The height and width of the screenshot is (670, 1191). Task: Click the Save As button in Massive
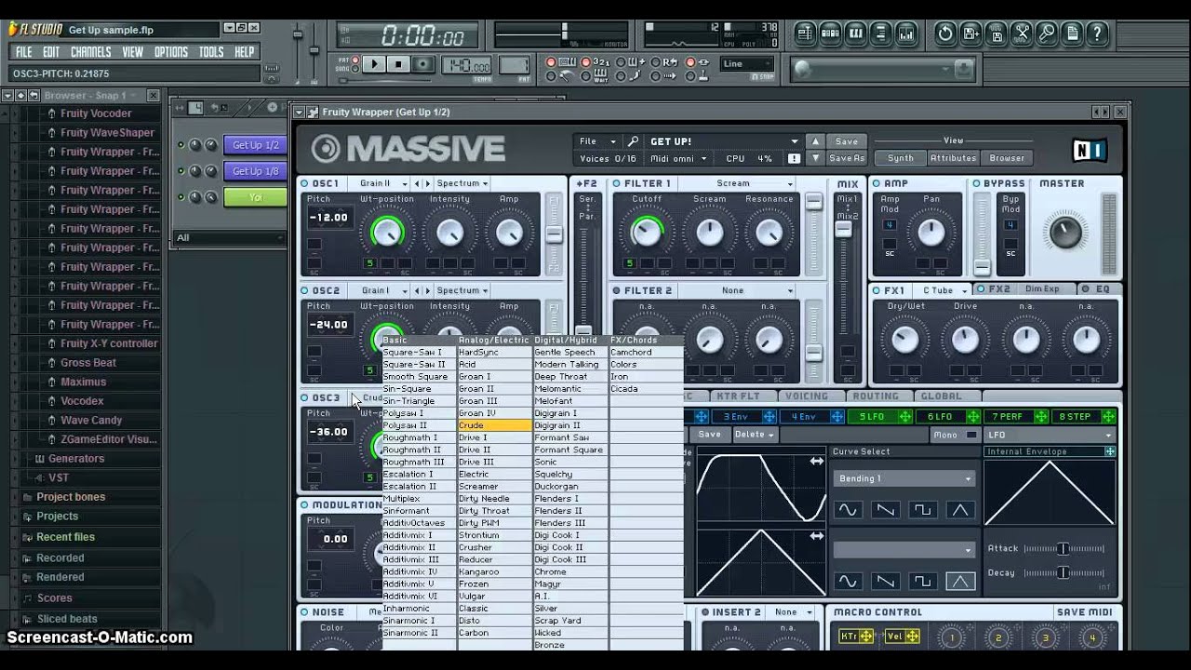pos(847,158)
